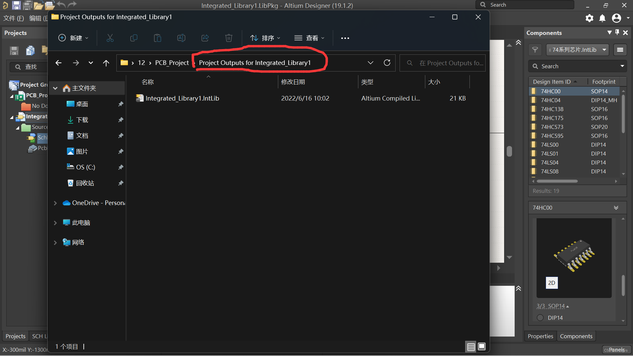633x356 pixels.
Task: Switch to the Properties tab
Action: pyautogui.click(x=540, y=336)
